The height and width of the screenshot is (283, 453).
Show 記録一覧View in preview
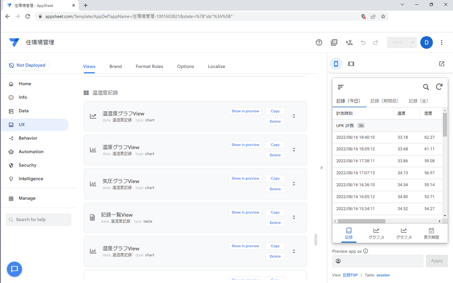pyautogui.click(x=245, y=212)
